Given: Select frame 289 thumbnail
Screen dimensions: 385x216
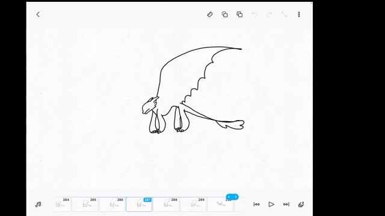Looking at the screenshot, I should (x=193, y=204).
